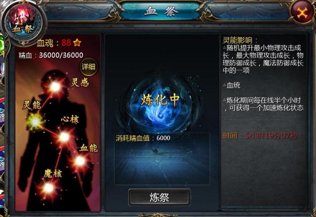Open the 详细 details round button
The image size is (316, 217).
88,67
